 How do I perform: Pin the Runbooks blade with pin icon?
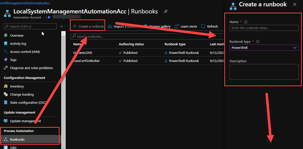[x=166, y=11]
